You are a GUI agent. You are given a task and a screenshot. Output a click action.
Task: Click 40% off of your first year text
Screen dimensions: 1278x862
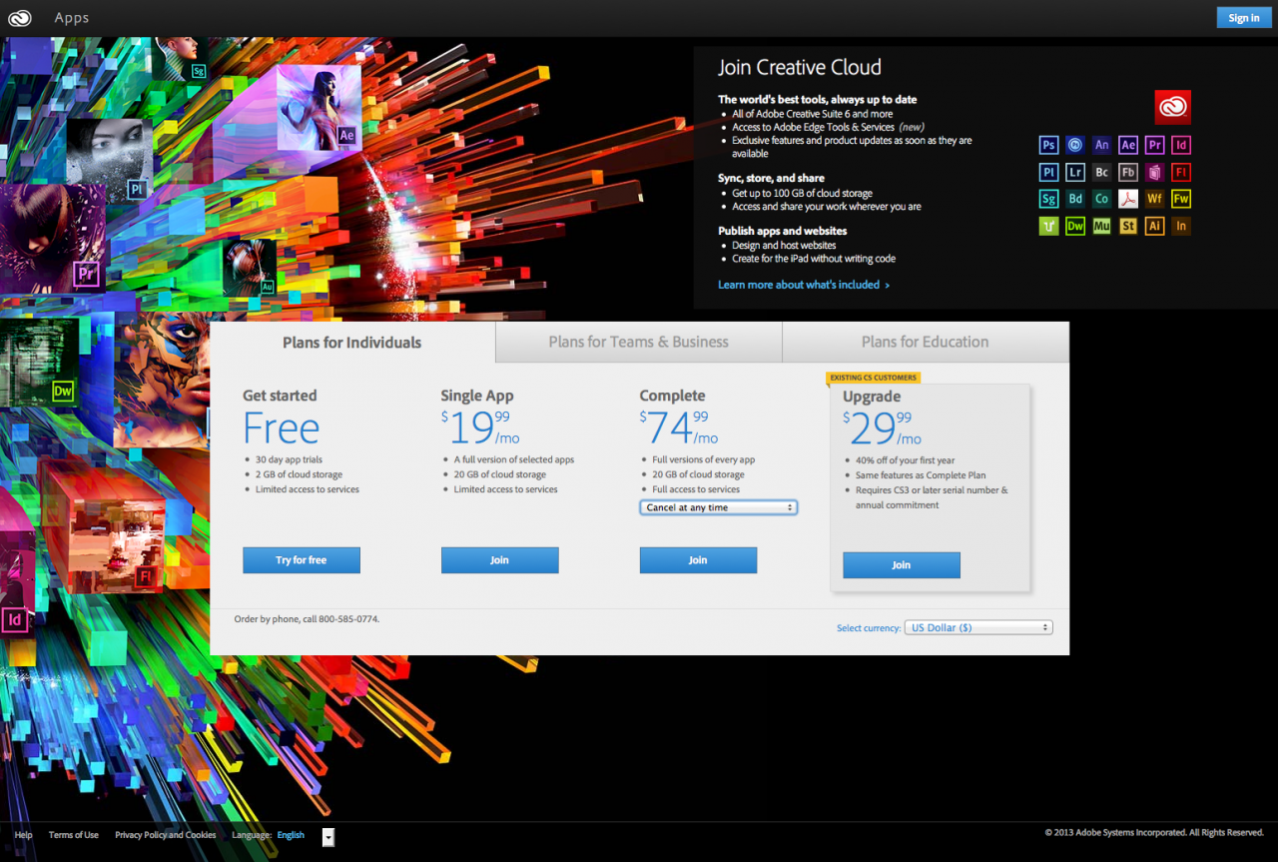click(x=906, y=460)
